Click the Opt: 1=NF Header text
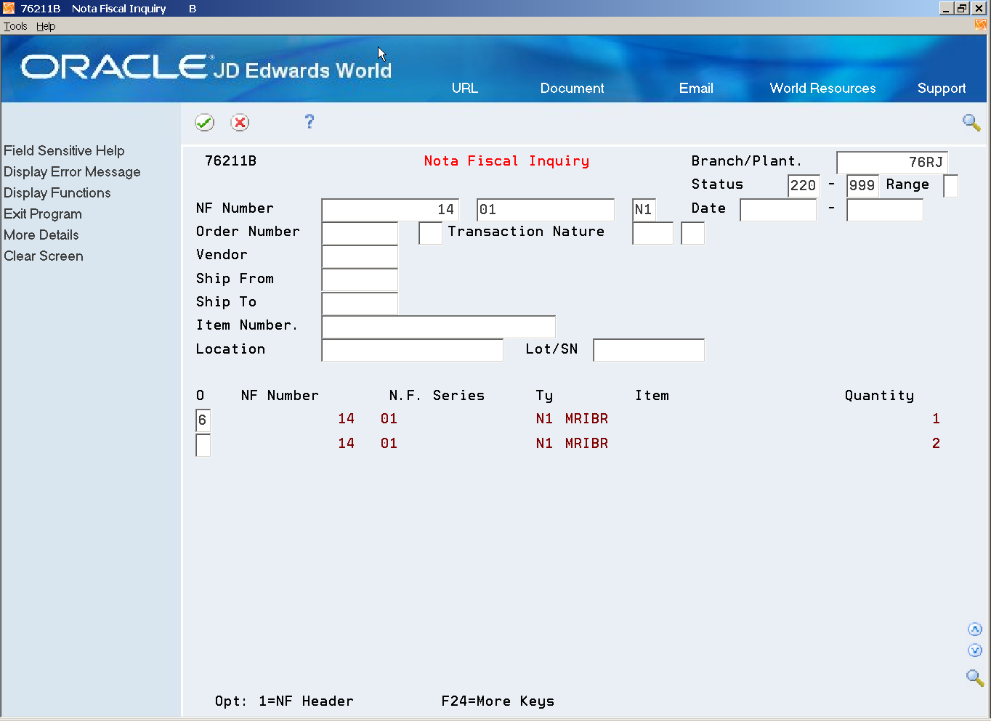This screenshot has width=991, height=721. pos(284,701)
